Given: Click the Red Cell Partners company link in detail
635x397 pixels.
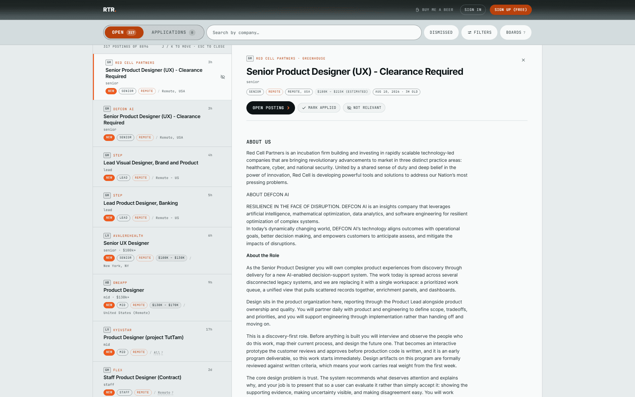Looking at the screenshot, I should click(275, 59).
